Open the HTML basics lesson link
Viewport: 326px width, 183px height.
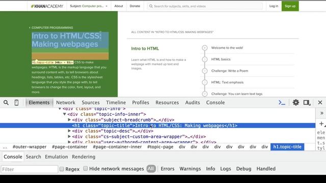[x=221, y=59]
